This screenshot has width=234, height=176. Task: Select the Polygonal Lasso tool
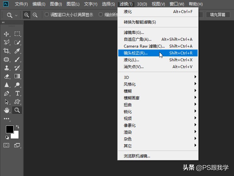(6, 42)
